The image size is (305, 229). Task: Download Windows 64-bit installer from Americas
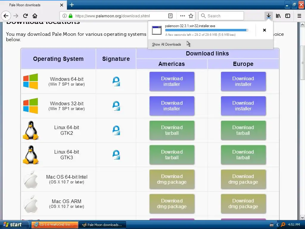coord(172,81)
